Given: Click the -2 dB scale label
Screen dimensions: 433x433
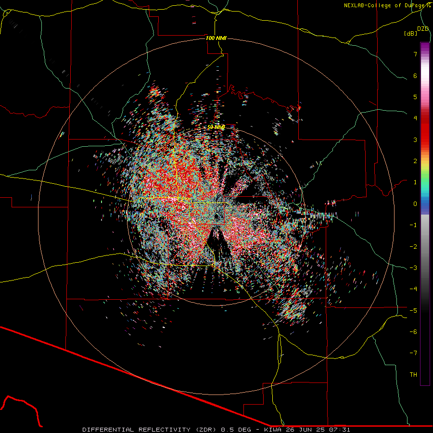Looking at the screenshot, I should pos(413,247).
